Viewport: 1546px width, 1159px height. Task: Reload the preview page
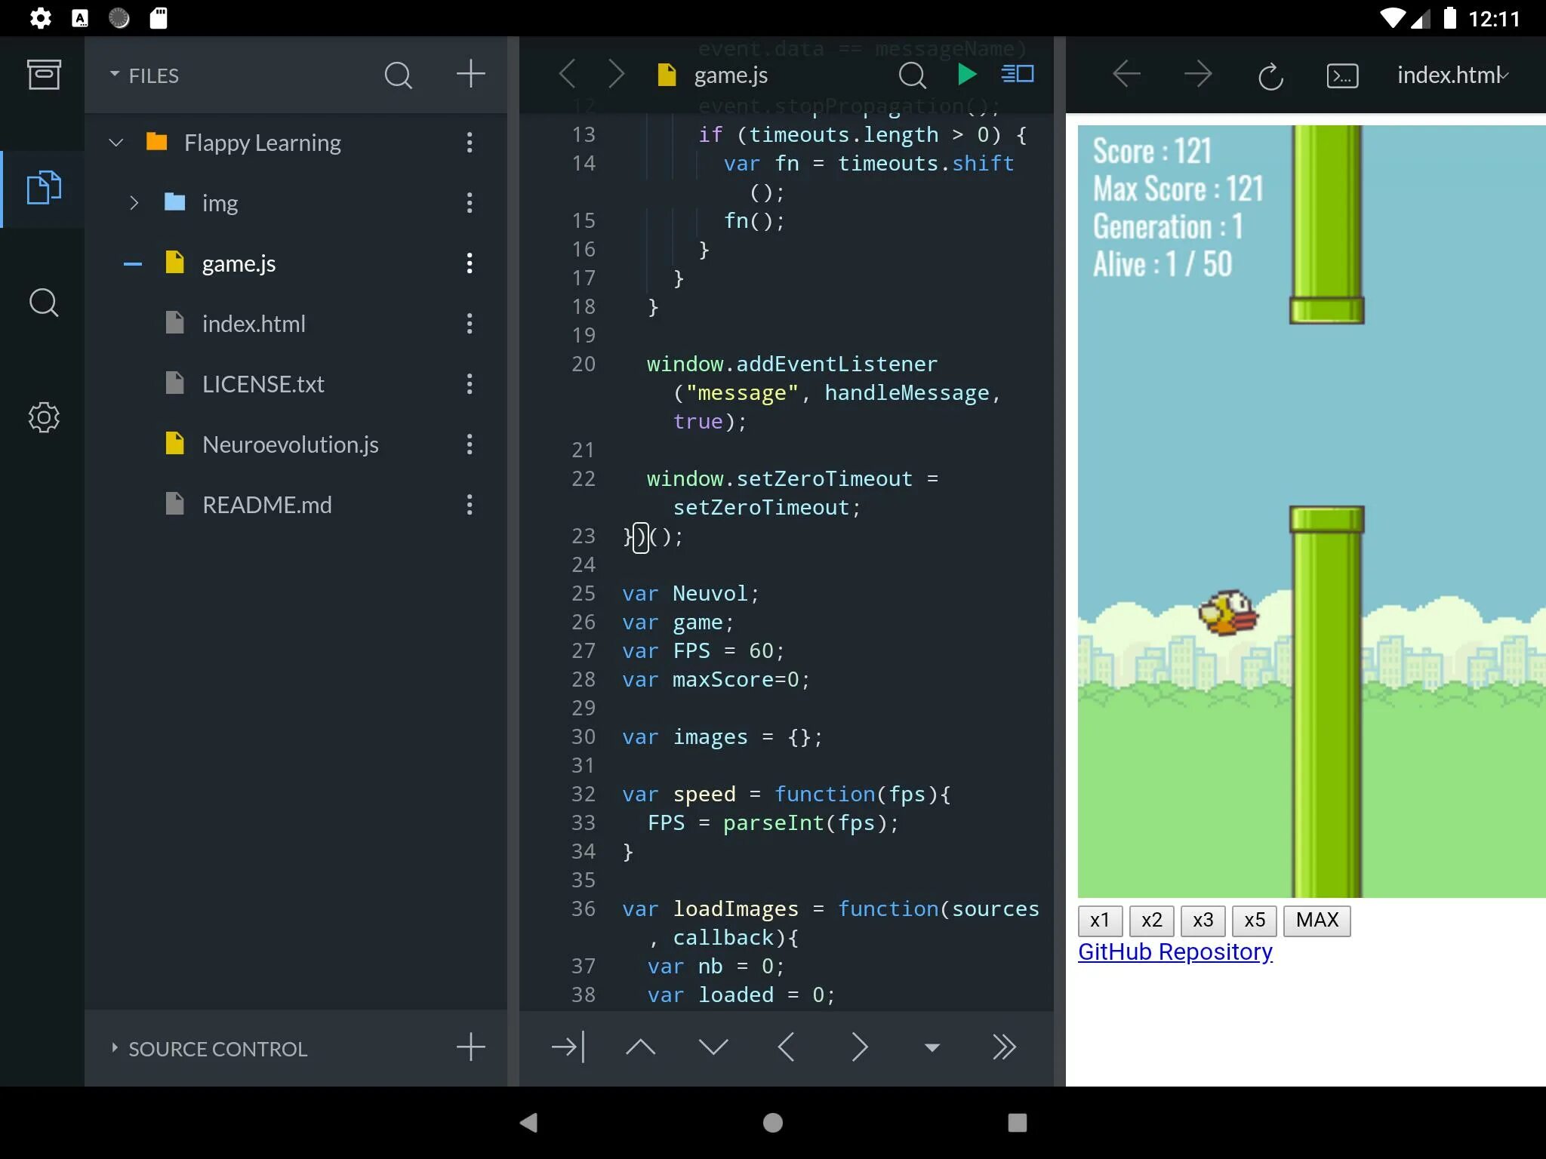(x=1270, y=75)
